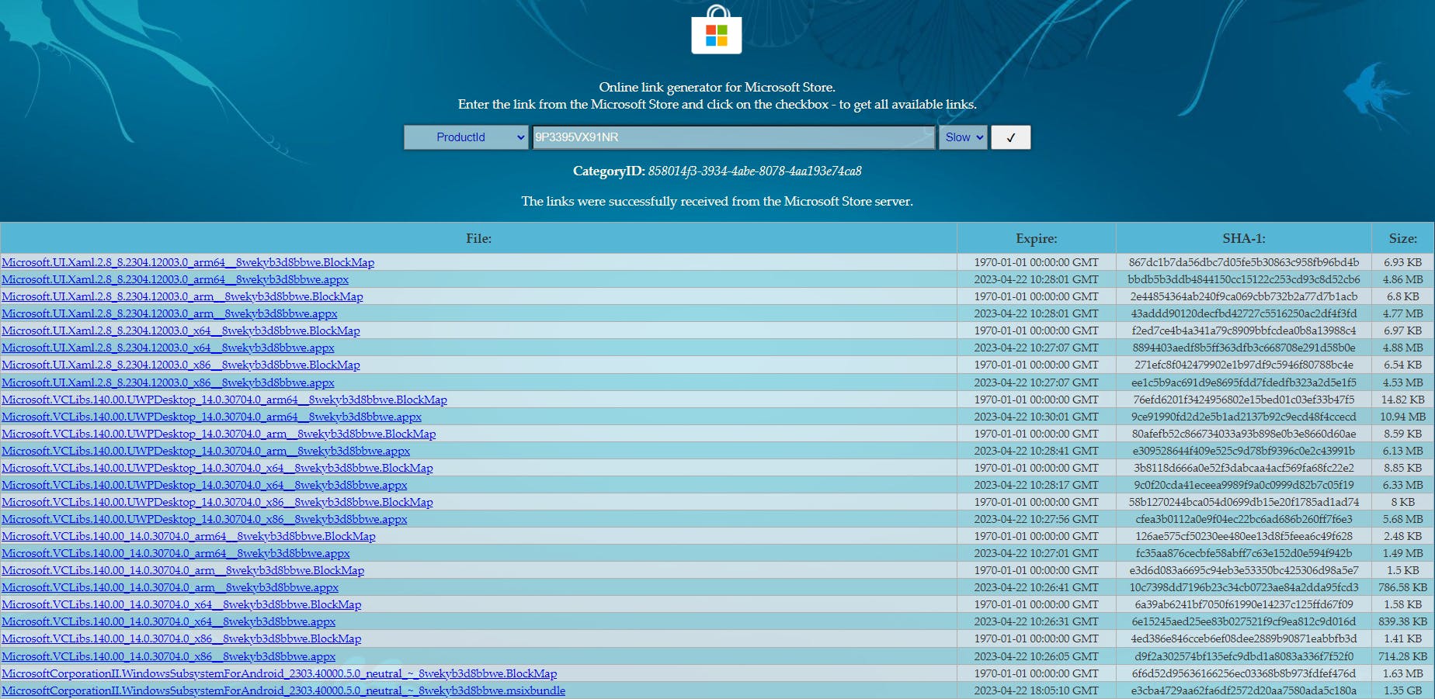
Task: Click the Size column header
Action: [1402, 238]
